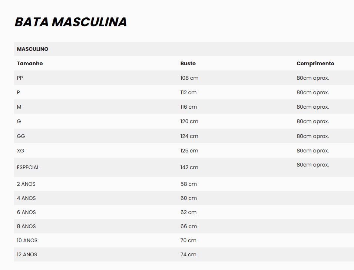Click the Busto column header

click(x=188, y=63)
